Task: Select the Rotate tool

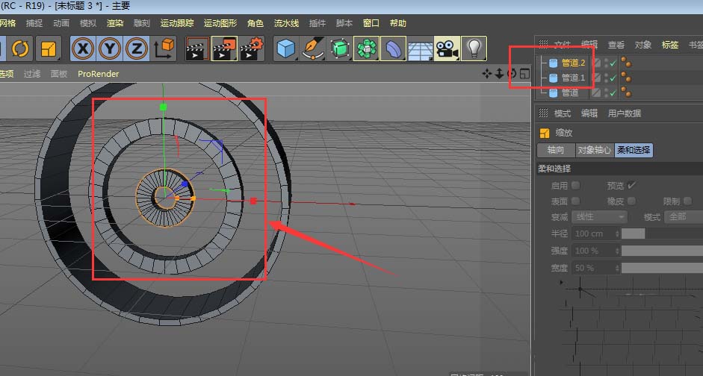Action: pos(20,48)
